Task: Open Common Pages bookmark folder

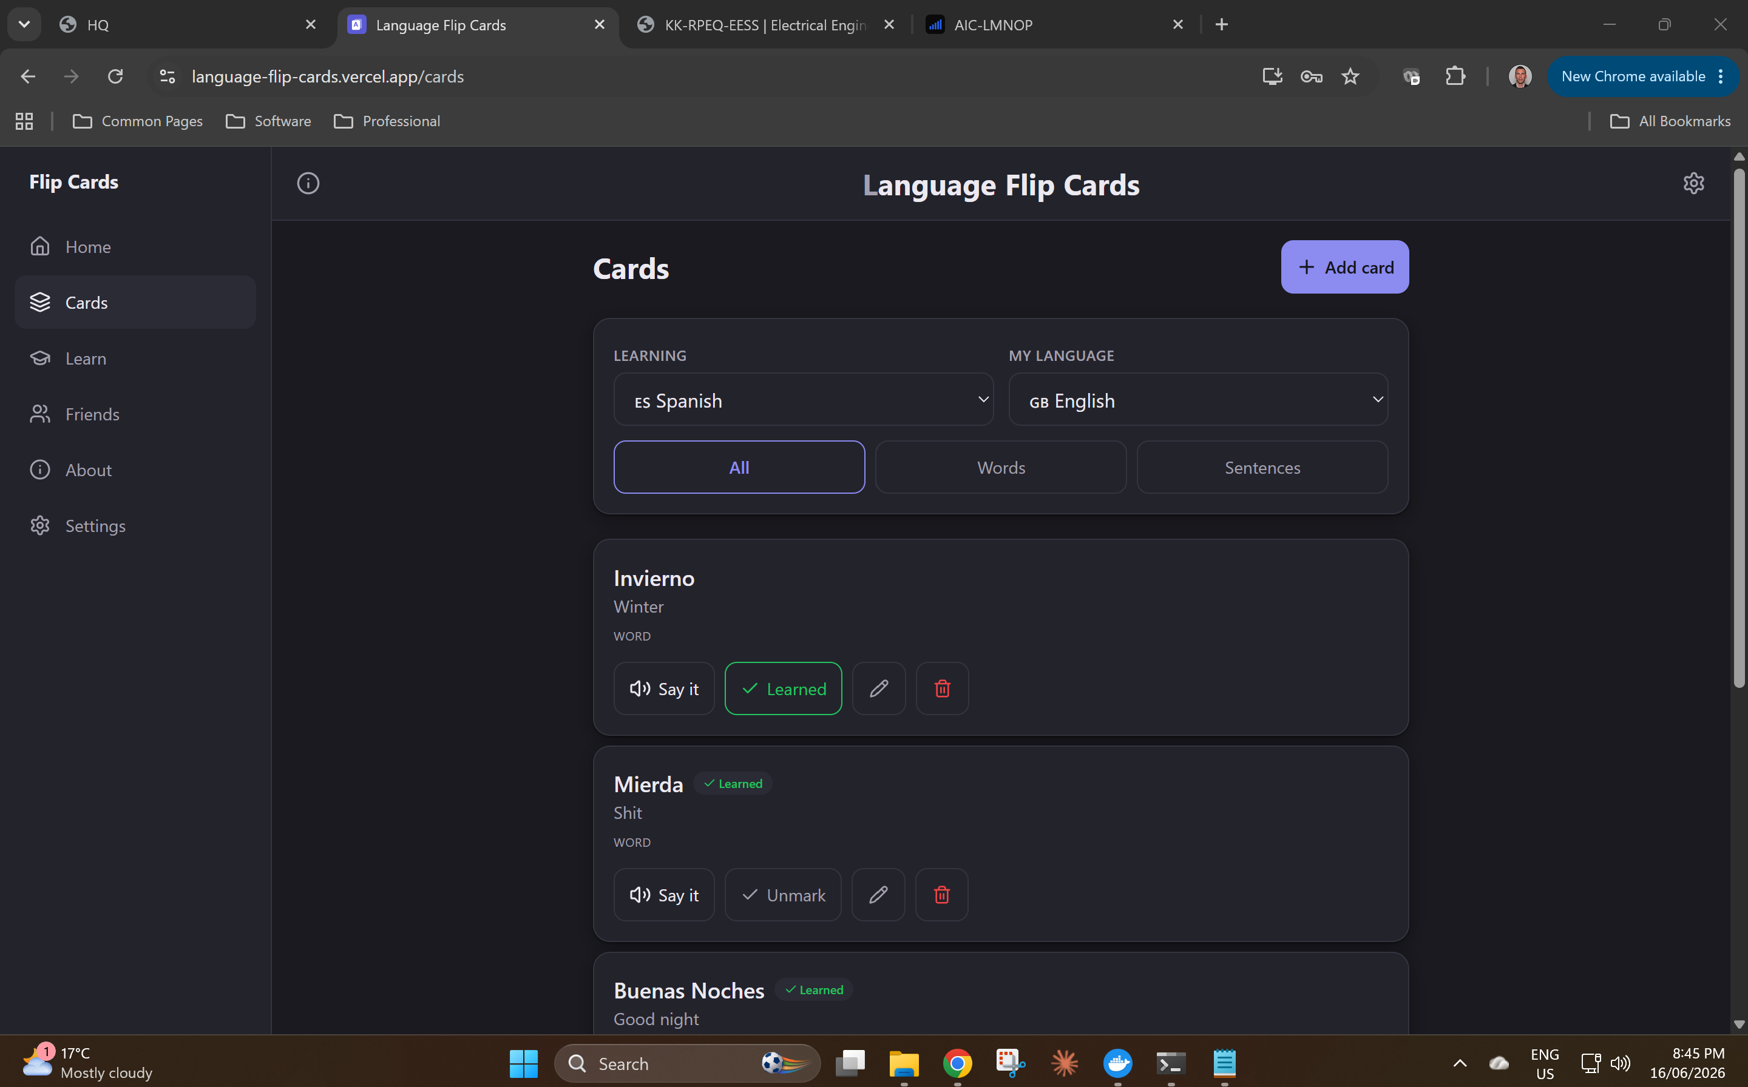Action: 138,121
